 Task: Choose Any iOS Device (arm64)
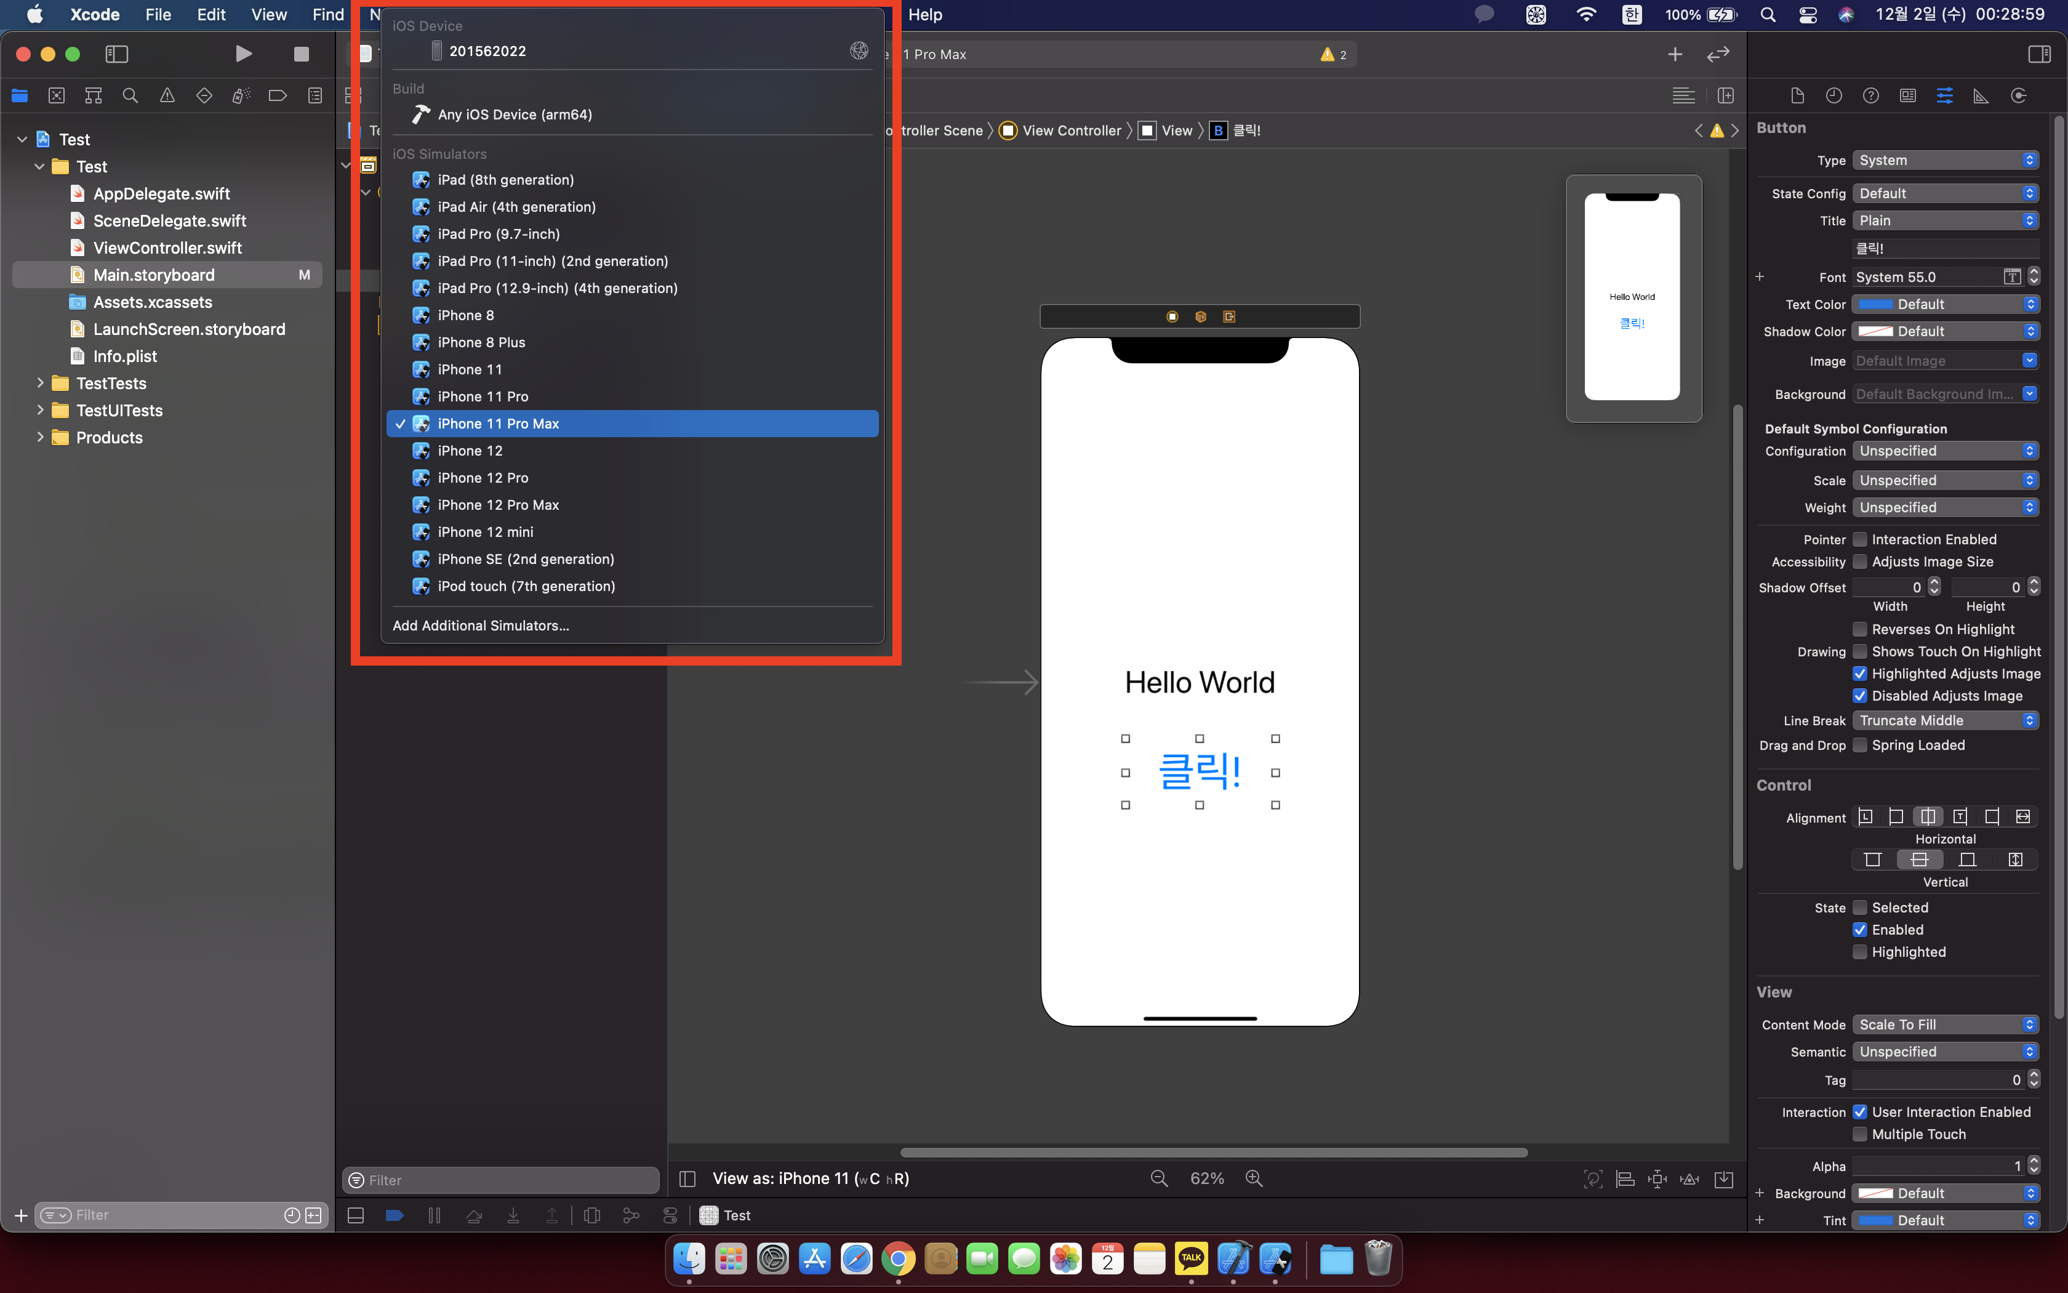(x=632, y=115)
